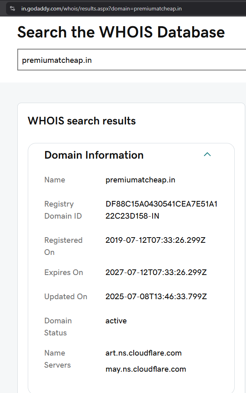Click the 'Expires On' field label
This screenshot has width=246, height=393.
(x=64, y=273)
